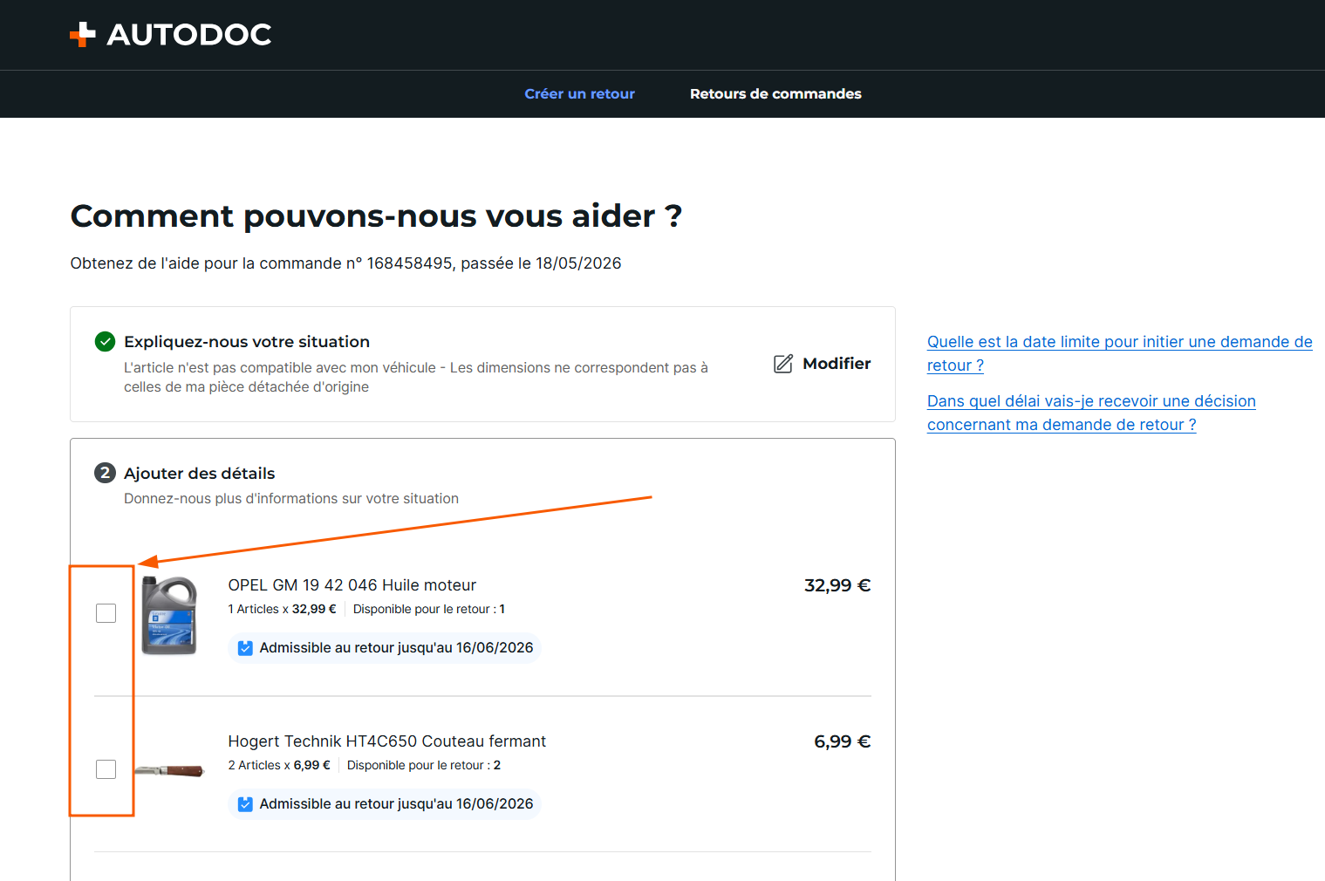Click text 'Disponible pour le retour : 2'

coord(424,765)
